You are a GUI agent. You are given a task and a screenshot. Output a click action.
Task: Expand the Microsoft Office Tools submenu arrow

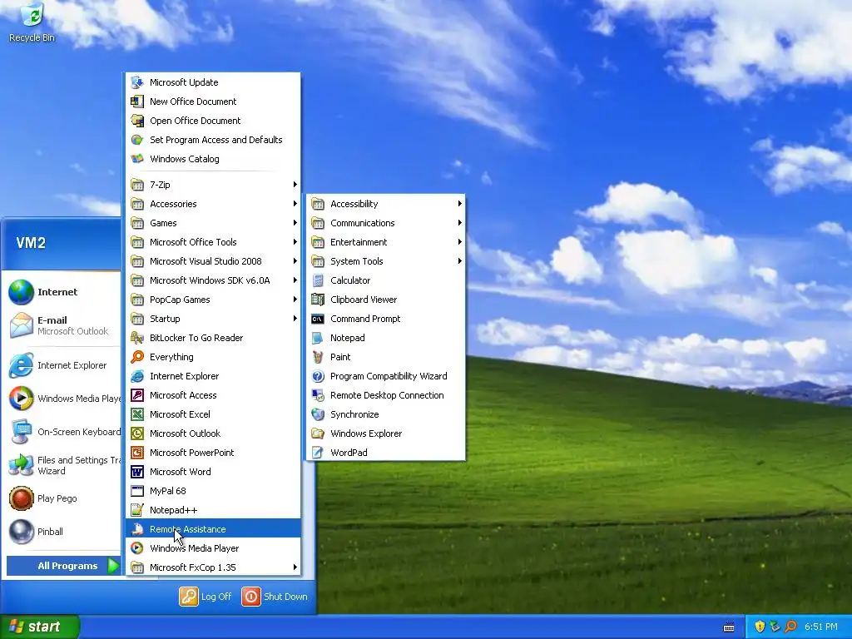[295, 242]
